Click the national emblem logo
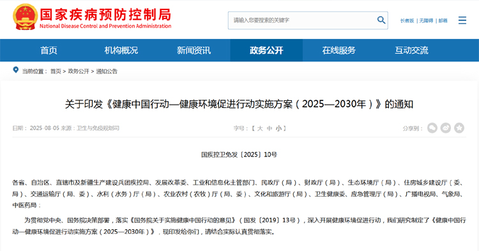The width and height of the screenshot is (479, 251). pyautogui.click(x=26, y=17)
